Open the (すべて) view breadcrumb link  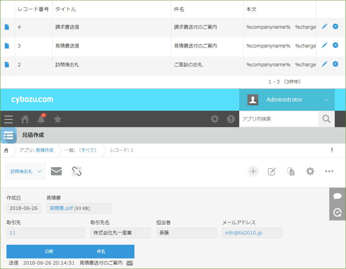[x=88, y=150]
